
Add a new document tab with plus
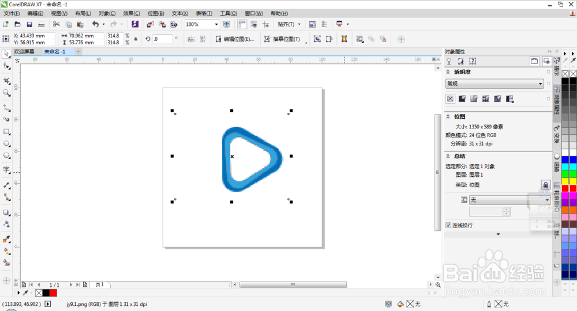pyautogui.click(x=78, y=51)
